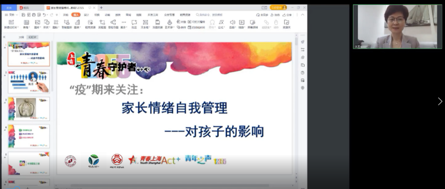Insert slide number (幻灯片编号)
This screenshot has height=189, width=445.
(197, 22)
